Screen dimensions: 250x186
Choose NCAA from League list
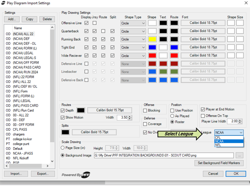click(x=229, y=141)
